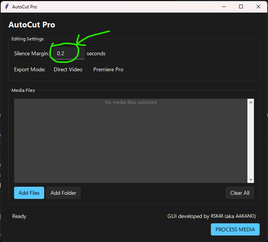Click the 'Export Mode:' label
Screen dimensions: 268x242
pyautogui.click(x=30, y=69)
